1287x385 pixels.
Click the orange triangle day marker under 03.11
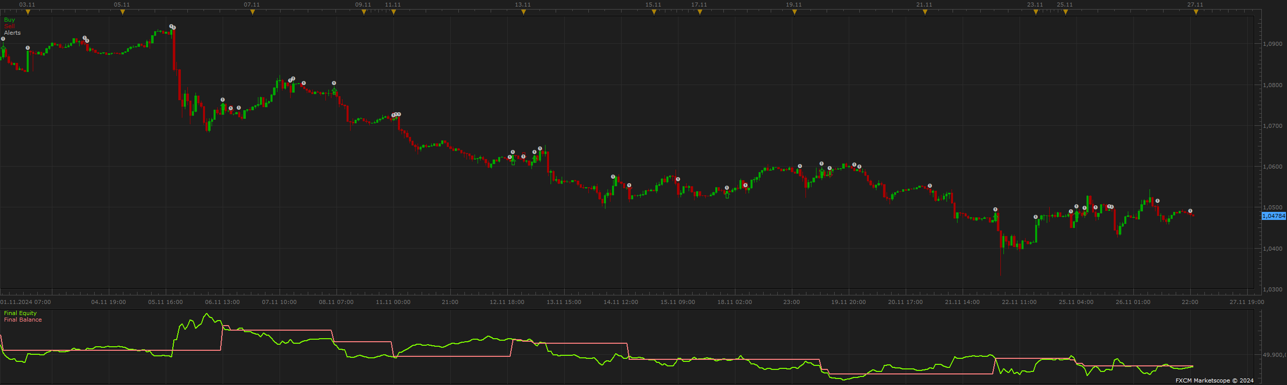[28, 12]
